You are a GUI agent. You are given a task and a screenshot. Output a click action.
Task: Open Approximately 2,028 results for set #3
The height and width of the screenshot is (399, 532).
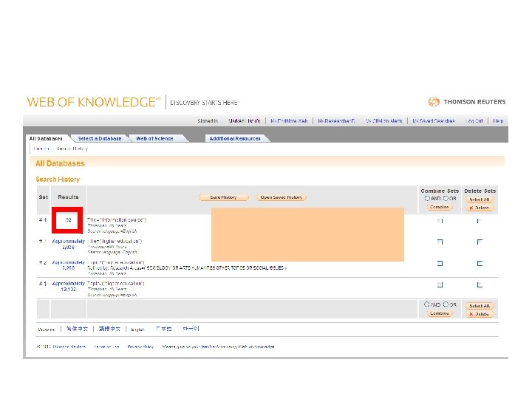tap(68, 245)
